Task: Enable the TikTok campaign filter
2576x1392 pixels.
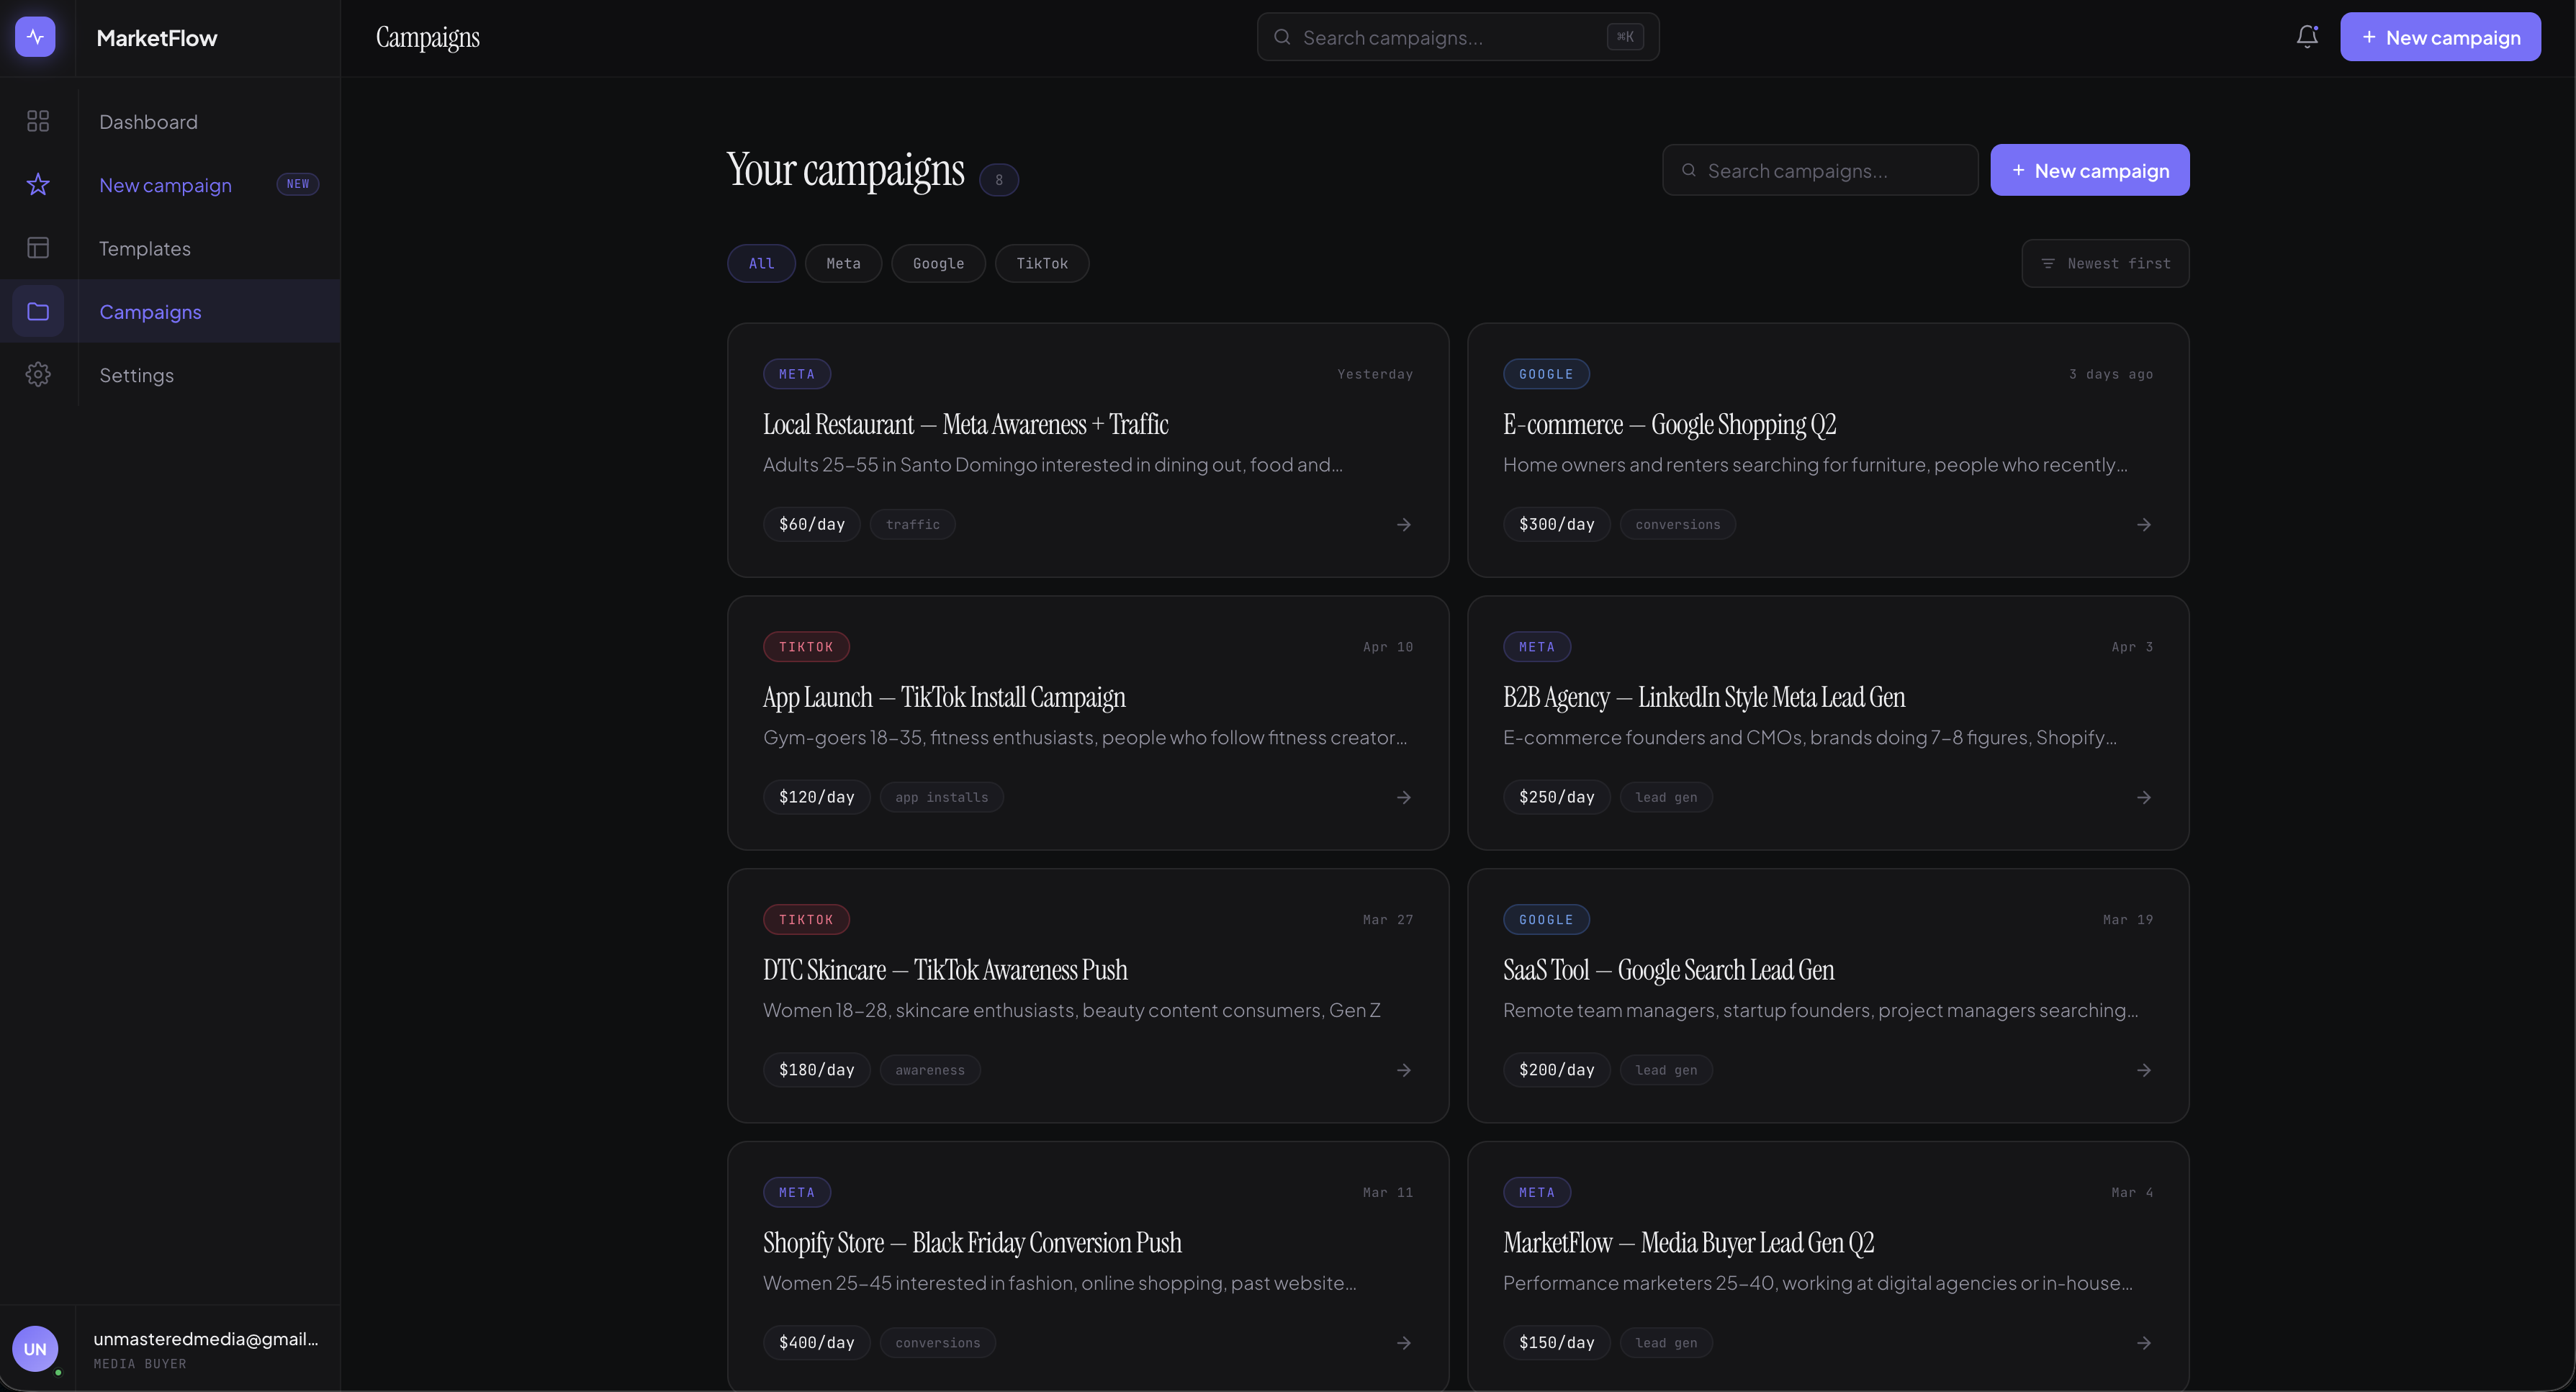Action: [x=1041, y=263]
